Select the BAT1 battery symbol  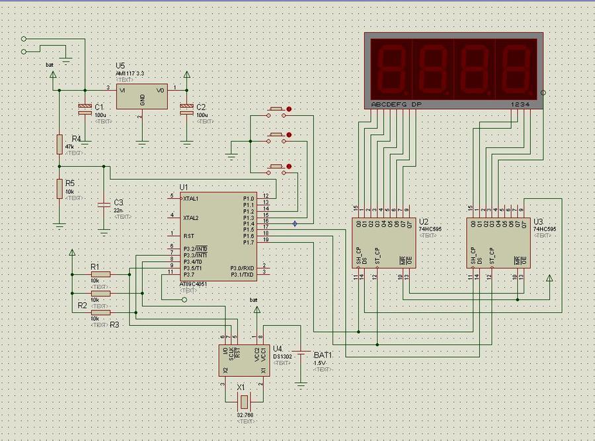click(302, 357)
